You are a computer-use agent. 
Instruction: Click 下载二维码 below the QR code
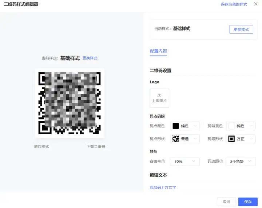pyautogui.click(x=96, y=147)
